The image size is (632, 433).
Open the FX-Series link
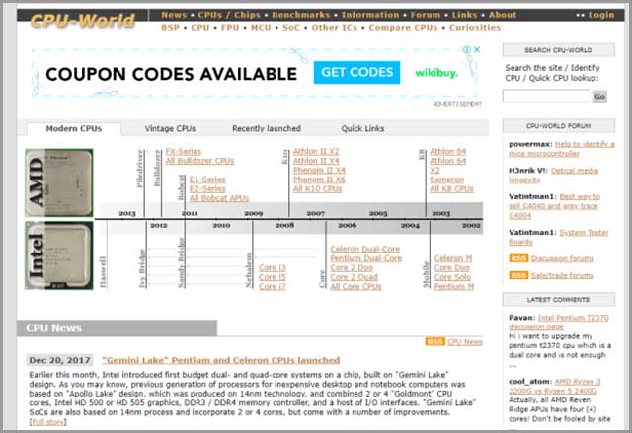tap(184, 151)
